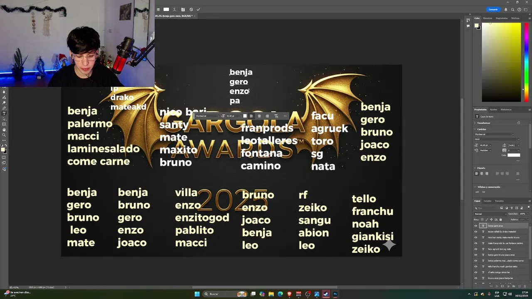Hide the 'benja gero enzo' layer
Image resolution: width=532 pixels, height=299 pixels.
476,226
